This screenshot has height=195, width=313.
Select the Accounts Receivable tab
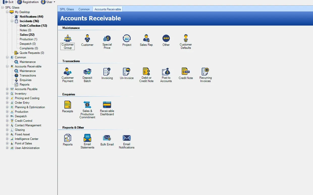[x=108, y=9]
